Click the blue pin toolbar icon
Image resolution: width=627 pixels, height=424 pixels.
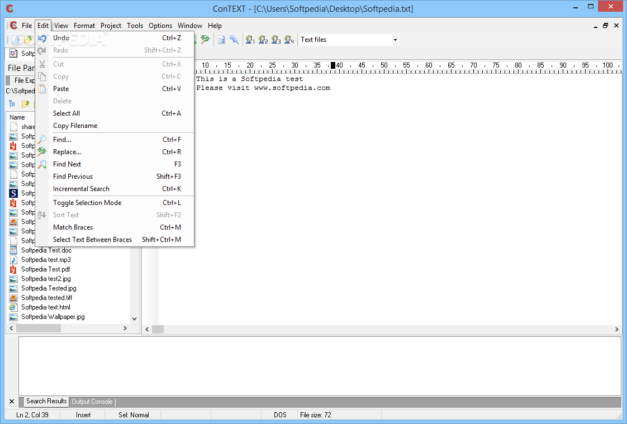tap(234, 40)
